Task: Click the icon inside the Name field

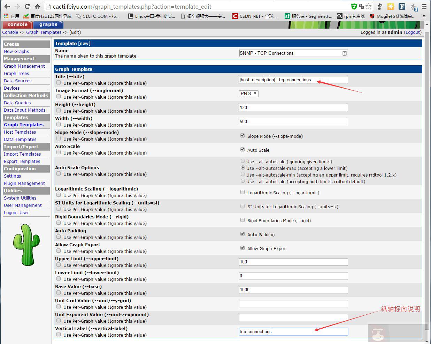Action: coord(344,53)
